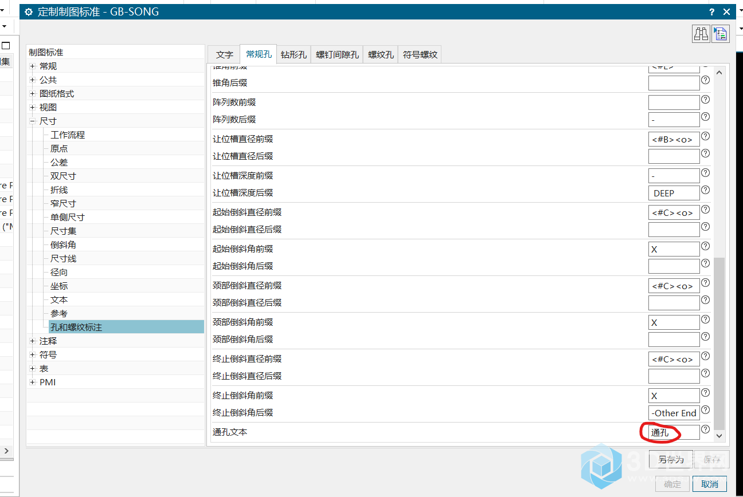Click scrollbar down arrow in settings list
Viewport: 743px width, 497px height.
[719, 436]
